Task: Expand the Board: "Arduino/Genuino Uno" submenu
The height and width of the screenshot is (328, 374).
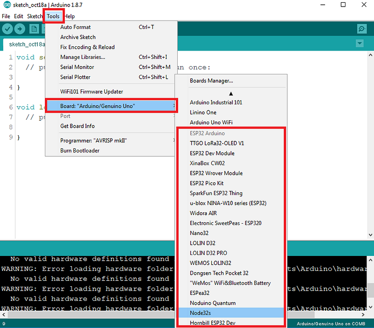Action: (111, 106)
